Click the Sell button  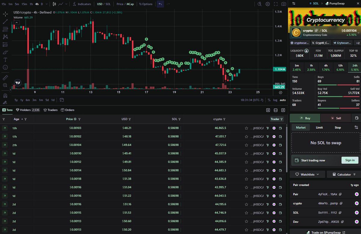point(336,118)
